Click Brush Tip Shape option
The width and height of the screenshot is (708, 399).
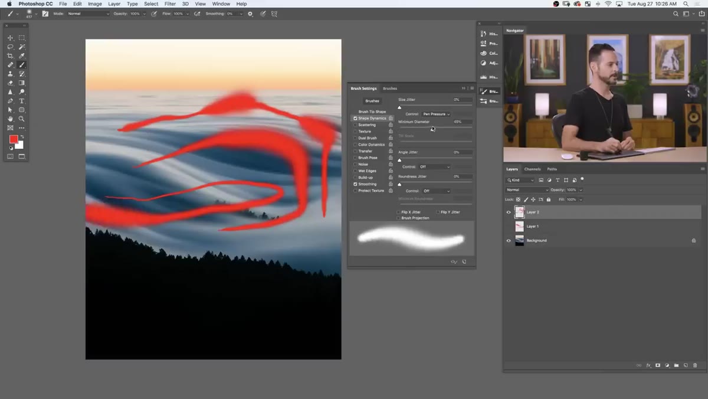click(x=372, y=112)
